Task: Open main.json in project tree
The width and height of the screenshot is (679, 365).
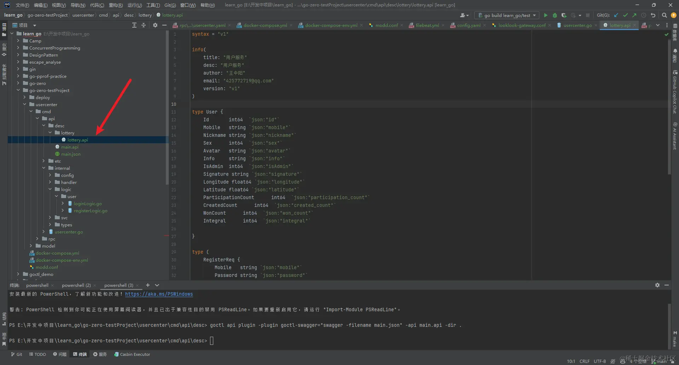Action: (x=71, y=154)
